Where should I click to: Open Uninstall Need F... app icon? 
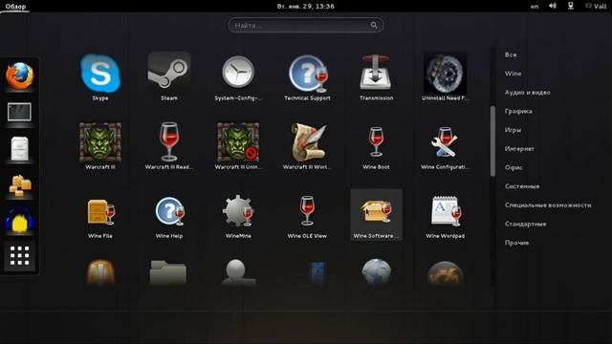445,76
